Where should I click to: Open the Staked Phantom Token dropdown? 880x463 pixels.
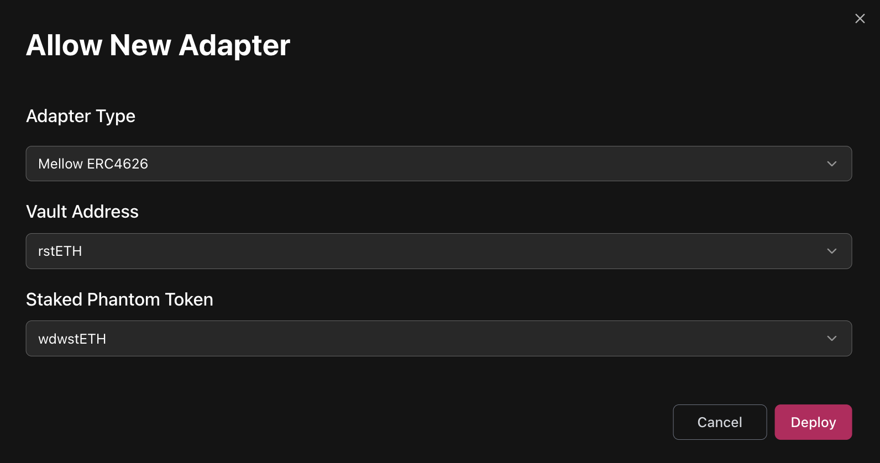[438, 339]
